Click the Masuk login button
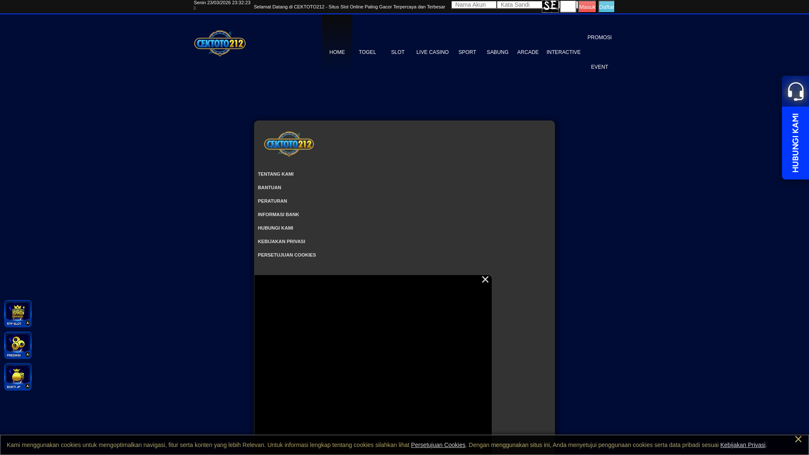Image resolution: width=809 pixels, height=455 pixels. pyautogui.click(x=587, y=7)
